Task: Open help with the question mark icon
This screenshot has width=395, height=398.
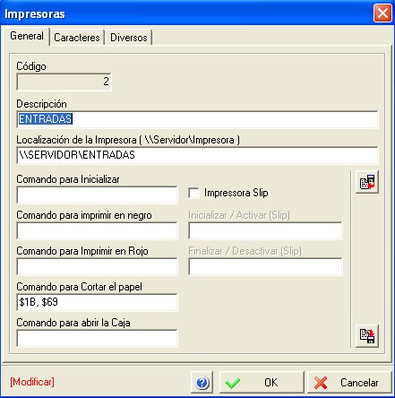Action: click(x=202, y=383)
